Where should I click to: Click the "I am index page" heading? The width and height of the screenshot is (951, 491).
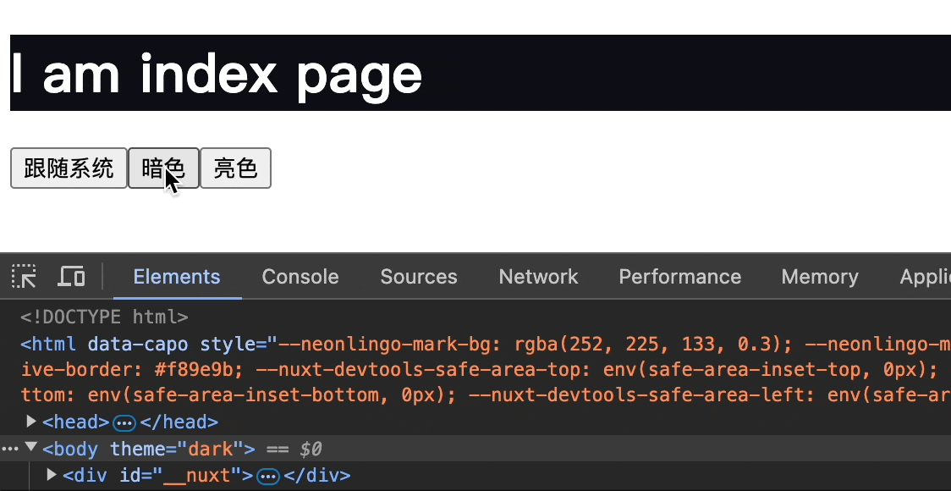click(217, 74)
